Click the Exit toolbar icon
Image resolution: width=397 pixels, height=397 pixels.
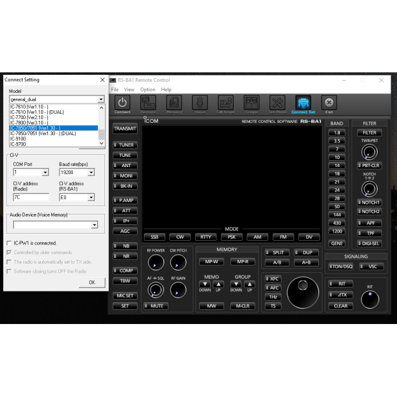[329, 102]
